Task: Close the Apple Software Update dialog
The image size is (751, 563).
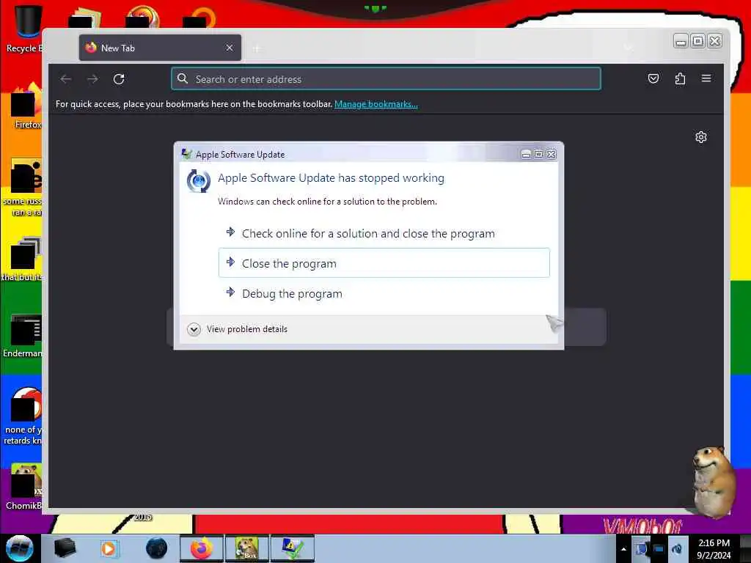Action: click(552, 154)
